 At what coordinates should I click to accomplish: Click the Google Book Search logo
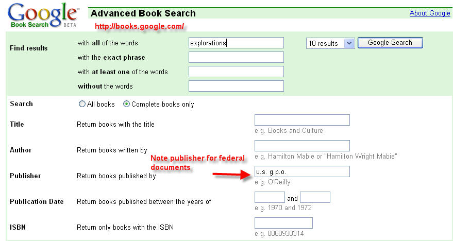point(43,15)
